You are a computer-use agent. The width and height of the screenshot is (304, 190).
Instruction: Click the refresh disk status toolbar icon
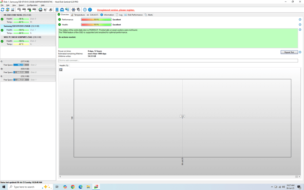(2, 10)
